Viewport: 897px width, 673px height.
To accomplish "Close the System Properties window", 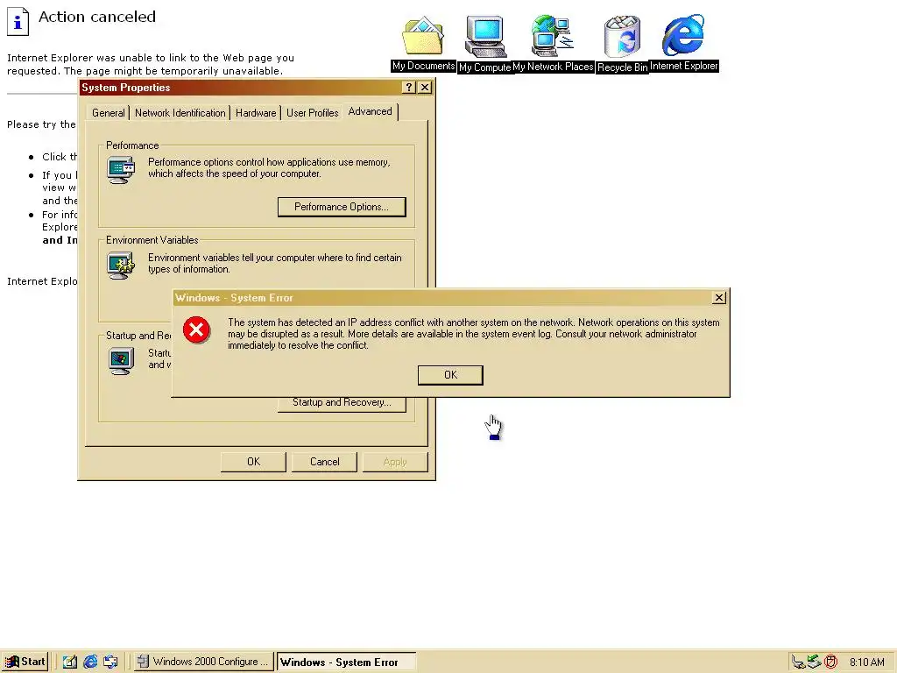I will point(425,87).
